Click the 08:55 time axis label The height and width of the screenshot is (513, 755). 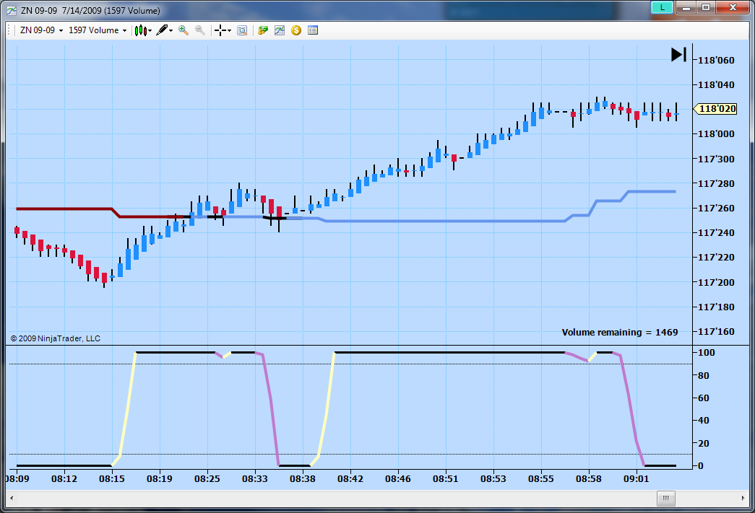click(x=540, y=479)
